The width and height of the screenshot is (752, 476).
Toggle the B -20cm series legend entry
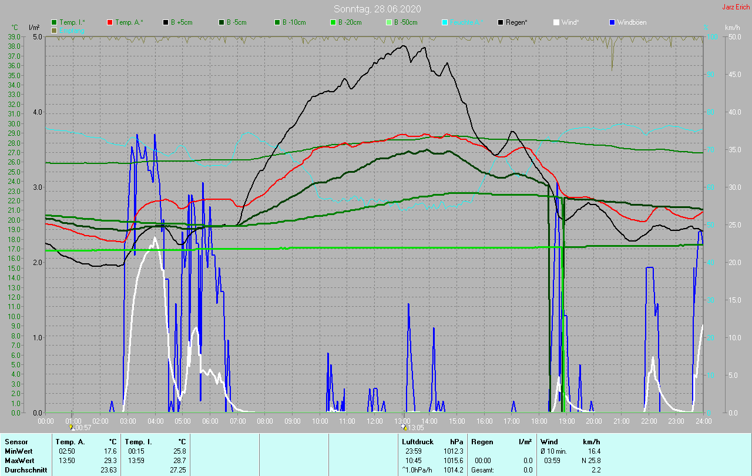(x=333, y=22)
